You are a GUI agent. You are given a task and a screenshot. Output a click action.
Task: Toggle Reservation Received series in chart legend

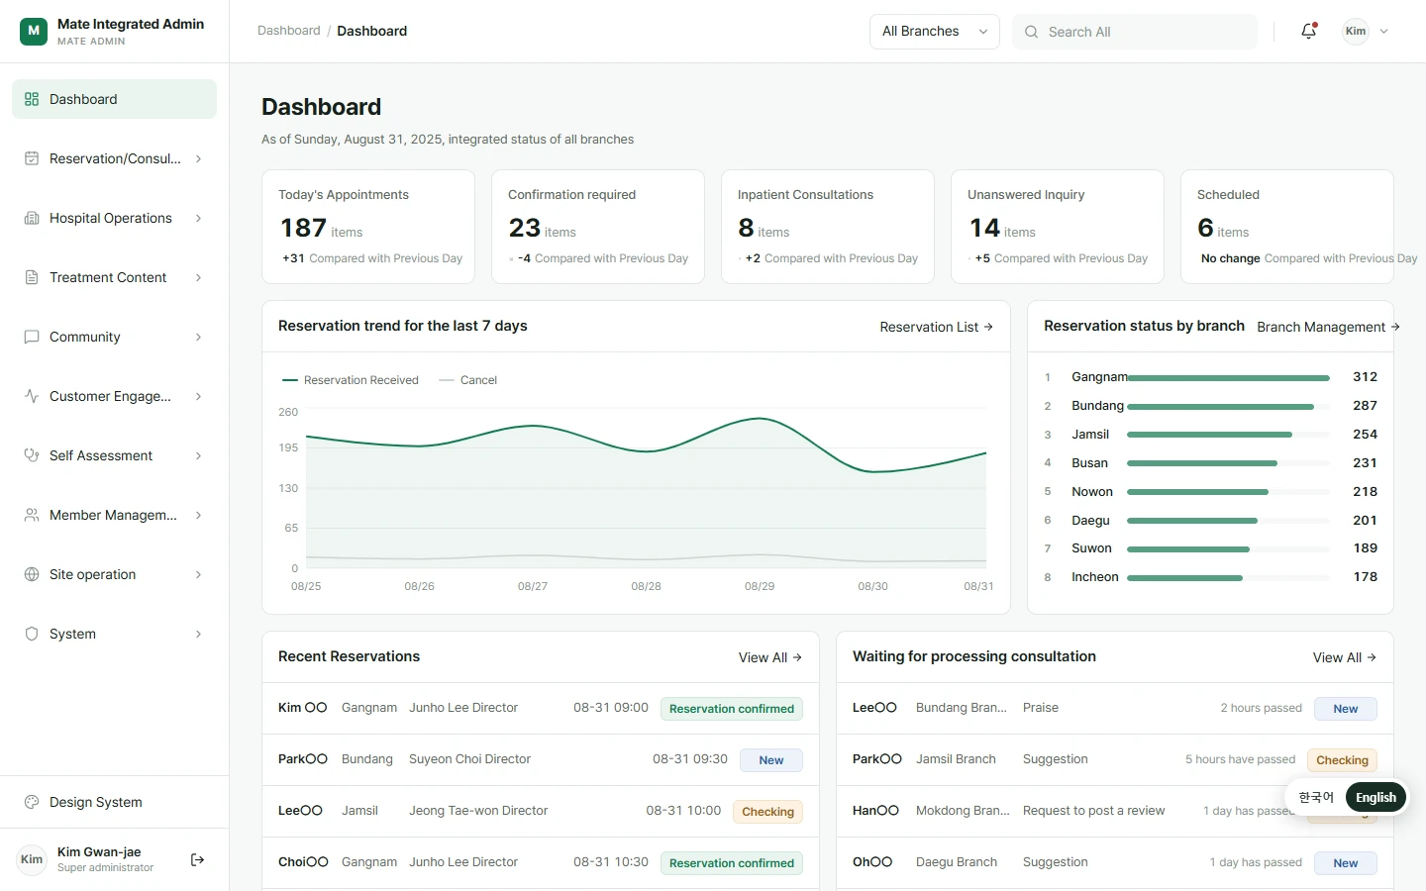[x=351, y=380]
